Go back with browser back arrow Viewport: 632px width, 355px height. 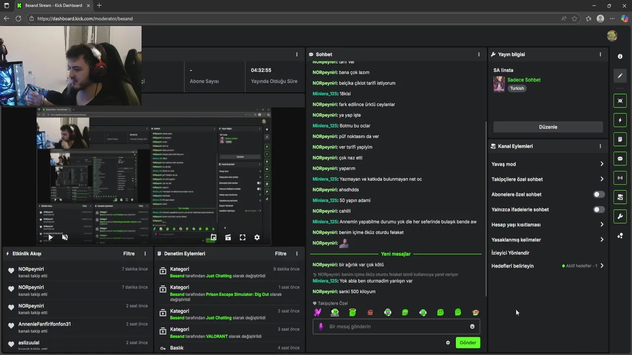(x=6, y=19)
